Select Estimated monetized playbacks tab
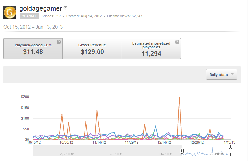The width and height of the screenshot is (248, 161). point(151,49)
